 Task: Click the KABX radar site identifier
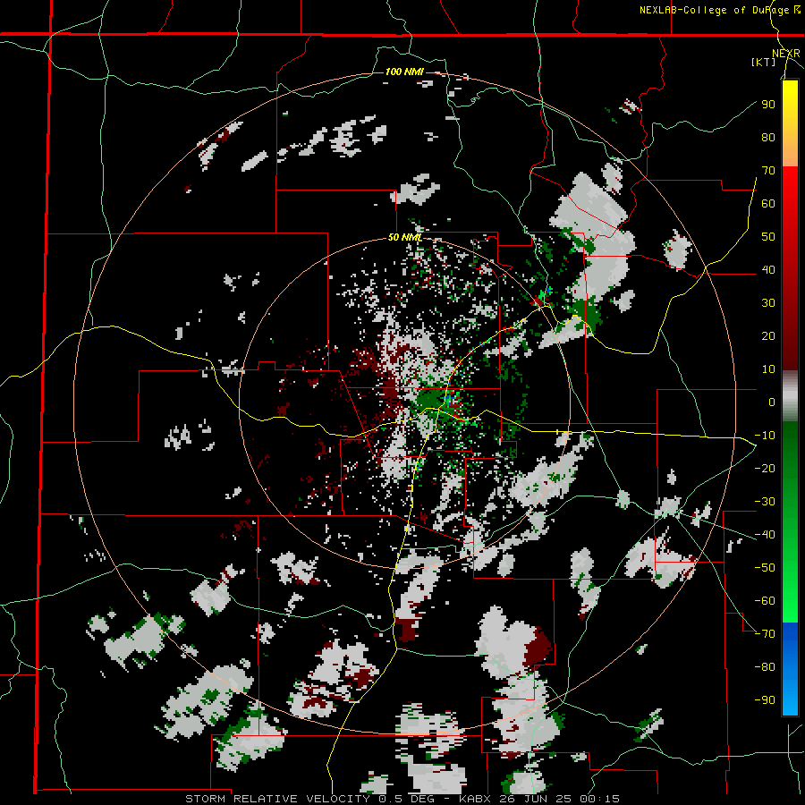pos(476,799)
